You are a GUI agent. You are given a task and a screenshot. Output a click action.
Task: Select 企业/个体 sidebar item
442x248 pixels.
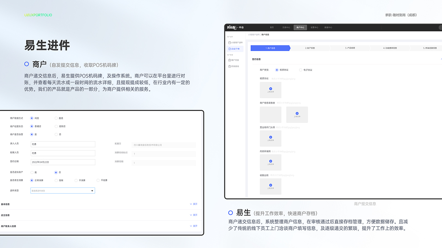[235, 49]
